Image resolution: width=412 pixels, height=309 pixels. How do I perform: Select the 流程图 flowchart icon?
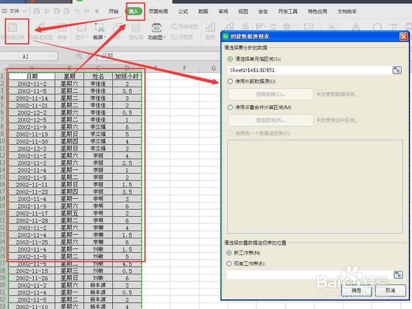186,37
